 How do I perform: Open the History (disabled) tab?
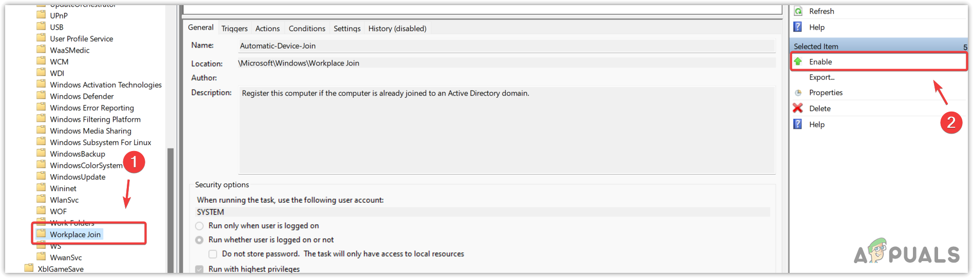point(397,29)
